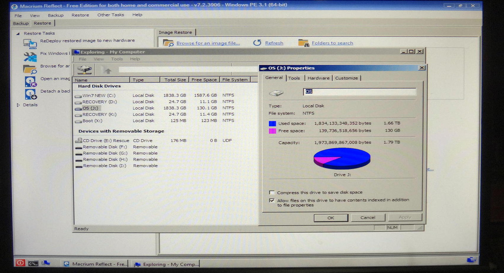Image resolution: width=504 pixels, height=273 pixels.
Task: Open the Macrium Backup menu
Action: click(x=56, y=15)
